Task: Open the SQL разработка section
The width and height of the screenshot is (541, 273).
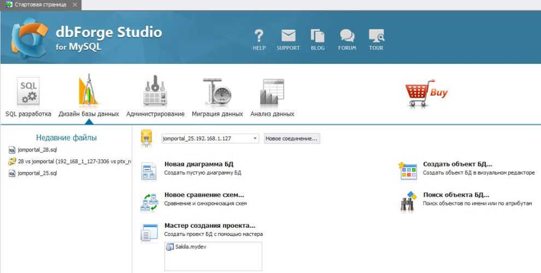Action: click(x=28, y=97)
